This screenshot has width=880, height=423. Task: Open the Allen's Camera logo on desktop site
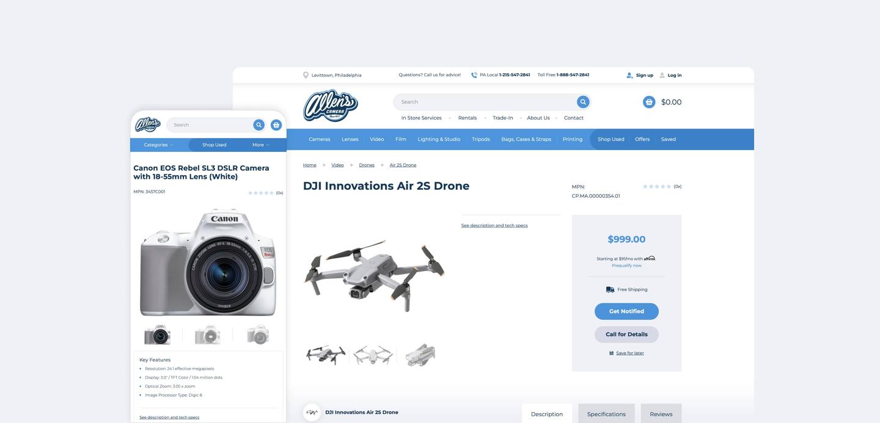coord(331,106)
